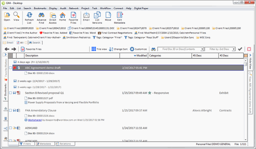Open the Digital Paper menu

tap(141, 8)
